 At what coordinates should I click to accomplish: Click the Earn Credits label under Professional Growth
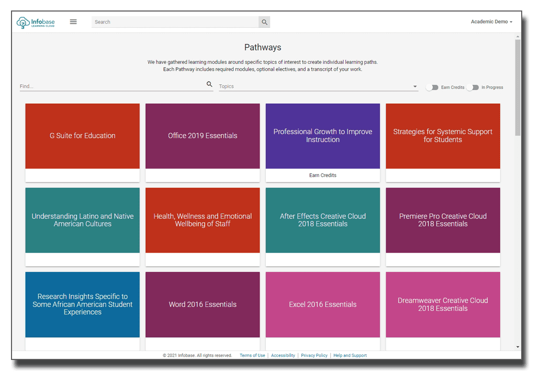click(x=323, y=176)
